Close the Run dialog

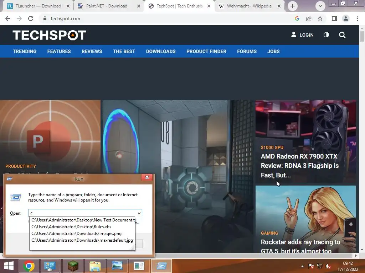click(147, 177)
